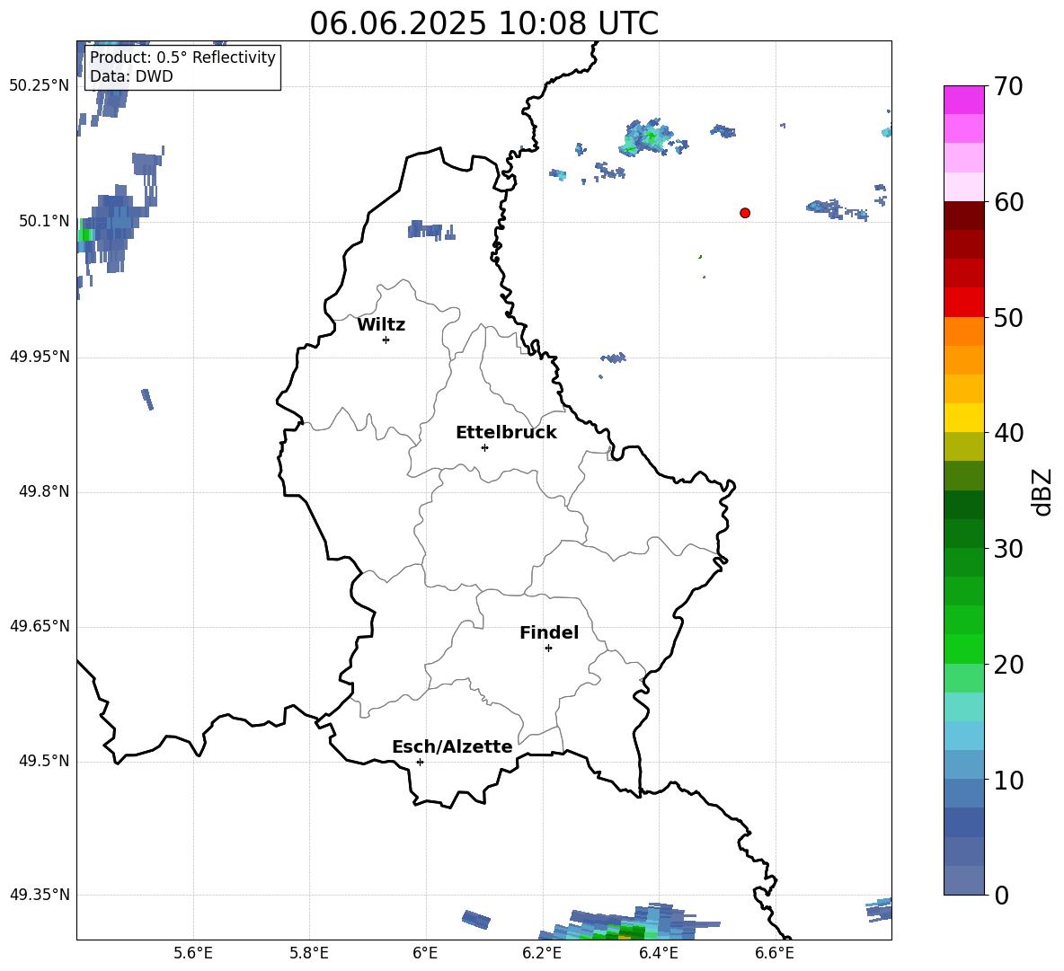The width and height of the screenshot is (1064, 971).
Task: Pick the magenta swatch at colorbar top
Action: [963, 101]
